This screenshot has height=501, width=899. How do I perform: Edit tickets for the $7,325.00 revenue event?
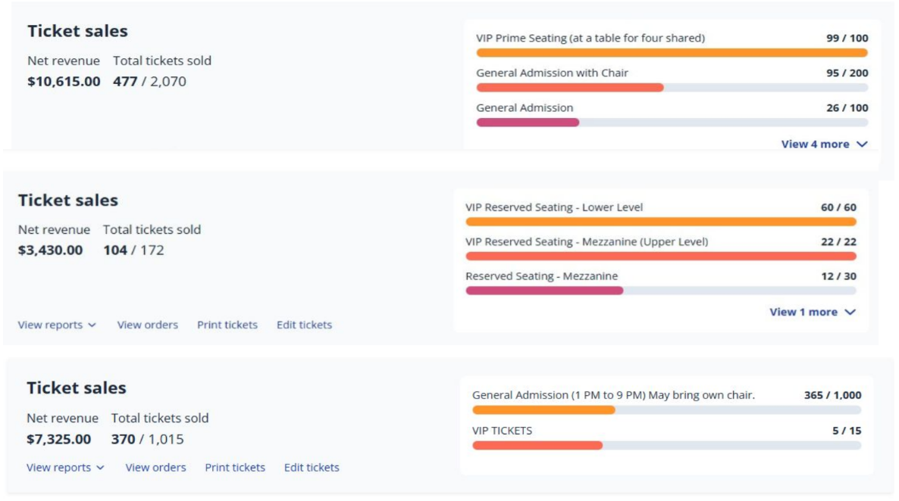pos(312,468)
